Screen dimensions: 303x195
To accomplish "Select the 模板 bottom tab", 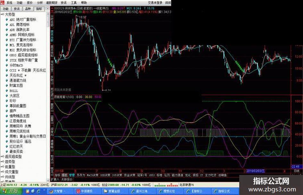I will click(64, 175).
